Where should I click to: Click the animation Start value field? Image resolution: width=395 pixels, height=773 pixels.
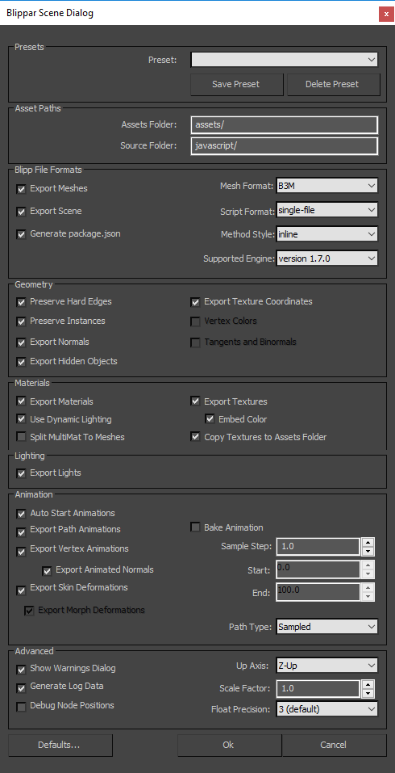(x=318, y=569)
